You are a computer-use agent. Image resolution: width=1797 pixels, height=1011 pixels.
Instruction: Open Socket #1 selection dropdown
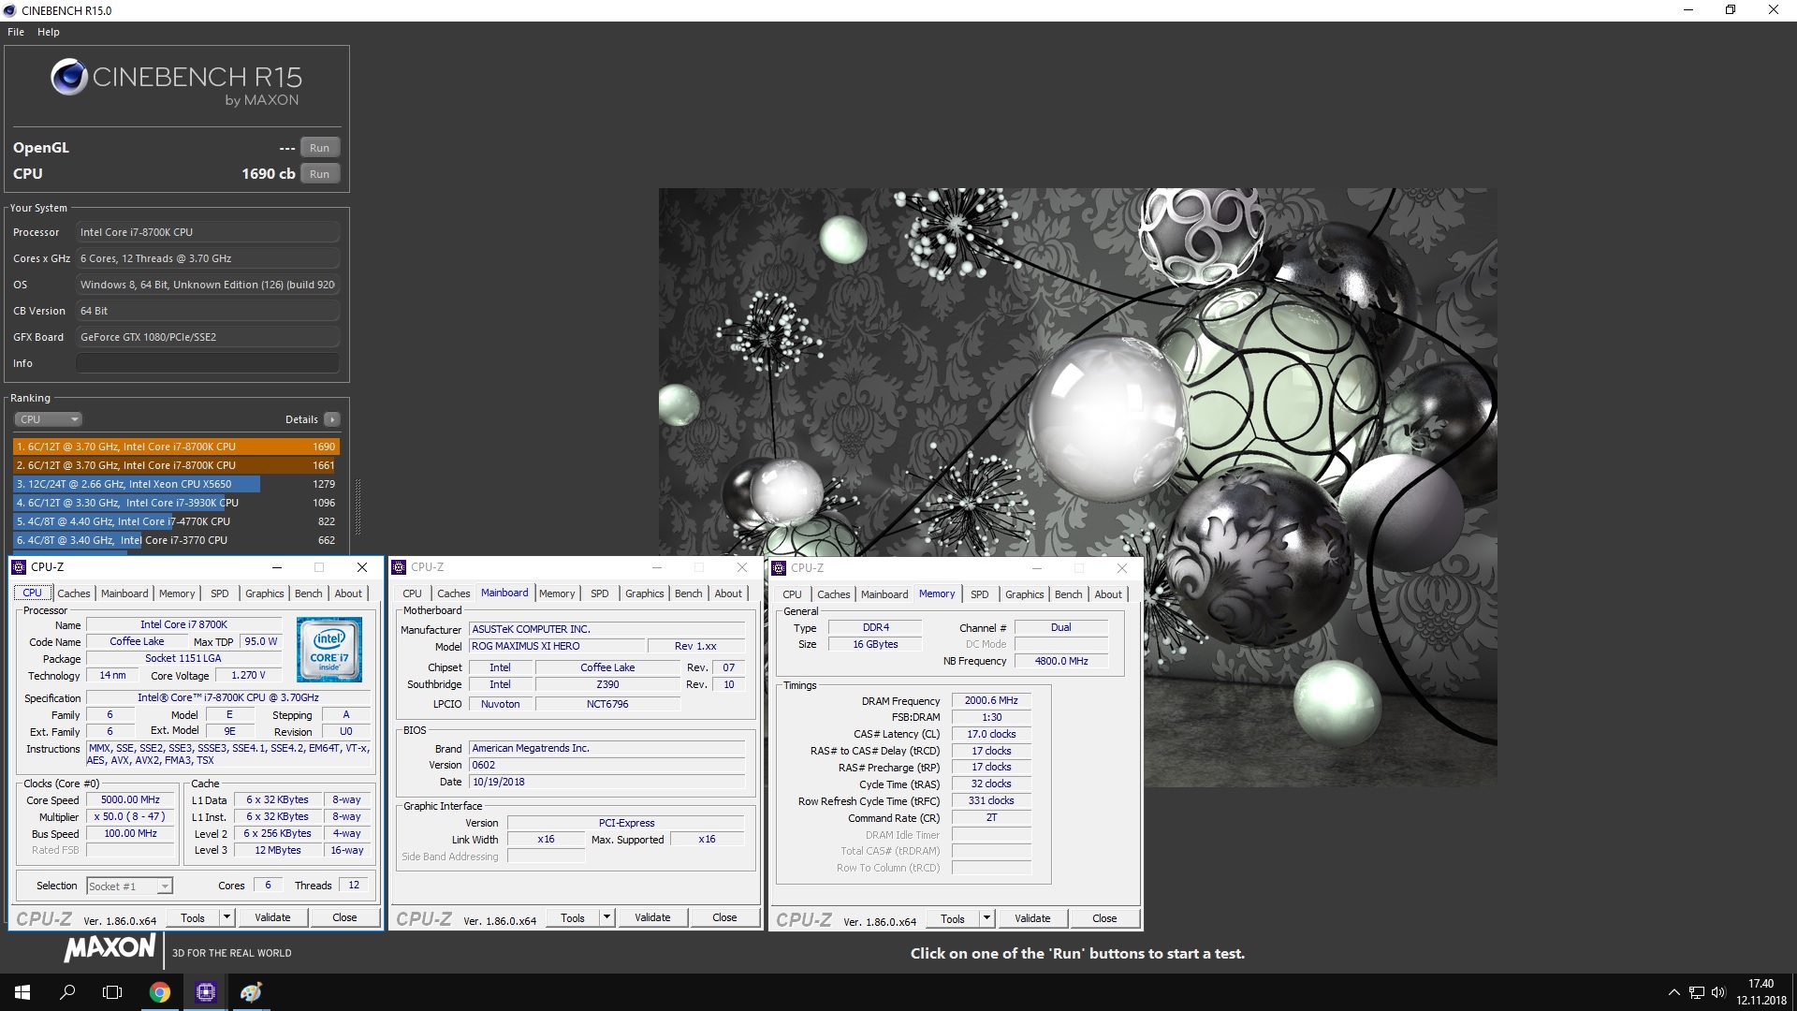pyautogui.click(x=129, y=886)
